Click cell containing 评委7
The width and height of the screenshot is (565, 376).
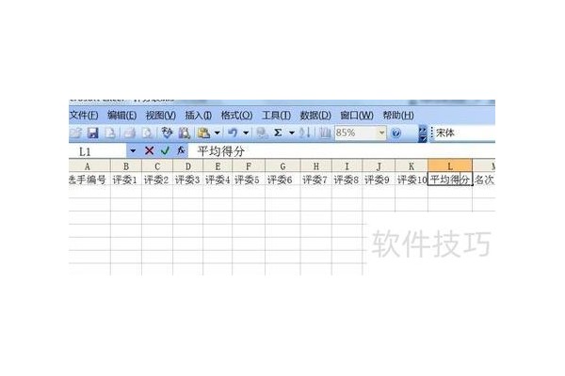(x=316, y=180)
